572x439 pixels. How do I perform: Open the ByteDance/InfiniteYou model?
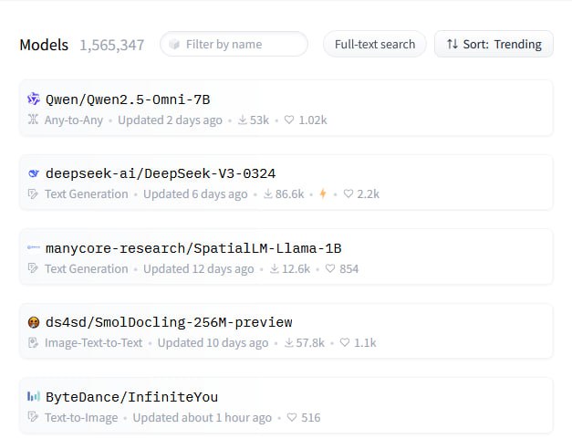(x=131, y=397)
